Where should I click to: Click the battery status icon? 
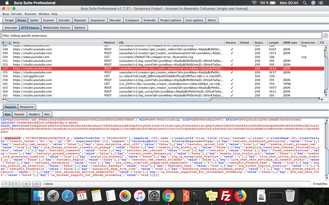click(273, 3)
